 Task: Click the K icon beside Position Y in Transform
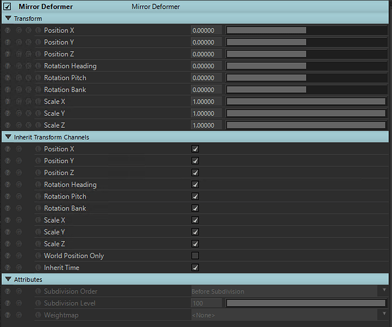(x=29, y=42)
